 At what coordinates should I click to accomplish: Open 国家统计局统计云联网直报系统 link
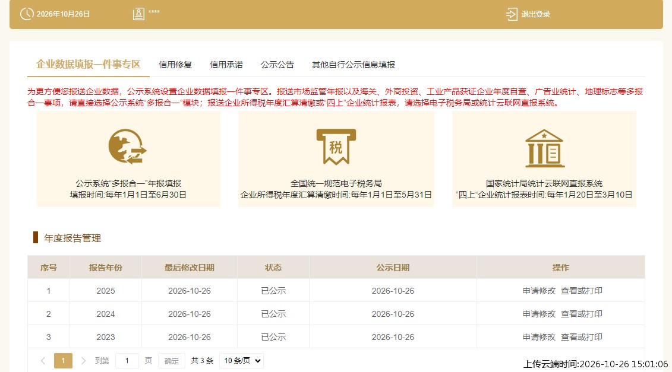[544, 183]
